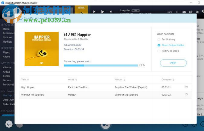Image resolution: width=204 pixels, height=131 pixels.
Task: Open recently Added list
Action: [x=6, y=57]
